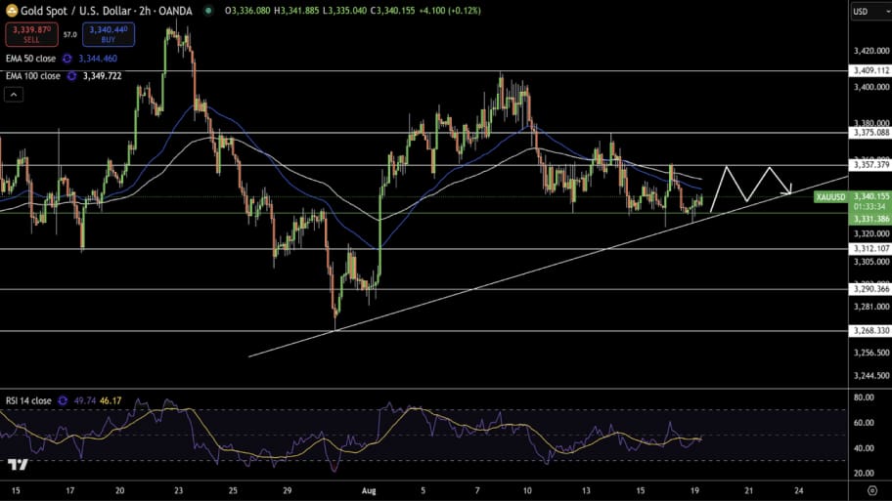Click the 3,400.000 price scale label
This screenshot has width=892, height=501.
(870, 87)
